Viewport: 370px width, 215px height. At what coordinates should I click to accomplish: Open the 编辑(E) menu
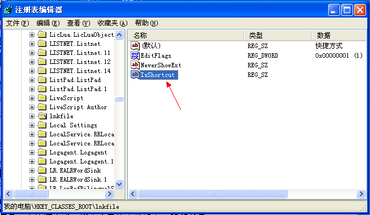tap(48, 23)
